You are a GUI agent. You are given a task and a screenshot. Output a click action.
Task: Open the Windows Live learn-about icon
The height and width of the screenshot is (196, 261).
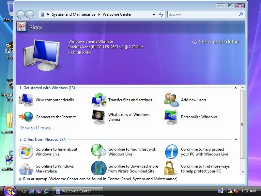tap(26, 152)
